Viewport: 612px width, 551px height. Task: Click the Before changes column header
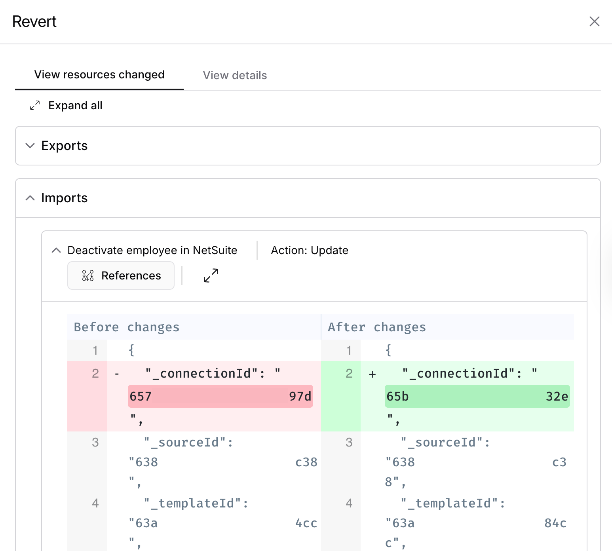127,327
